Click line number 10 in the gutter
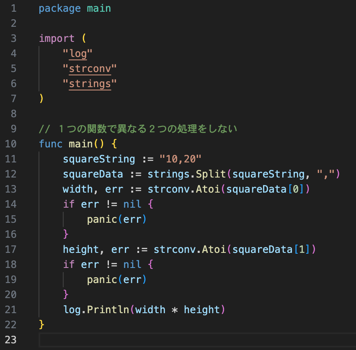The image size is (356, 350). [11, 144]
